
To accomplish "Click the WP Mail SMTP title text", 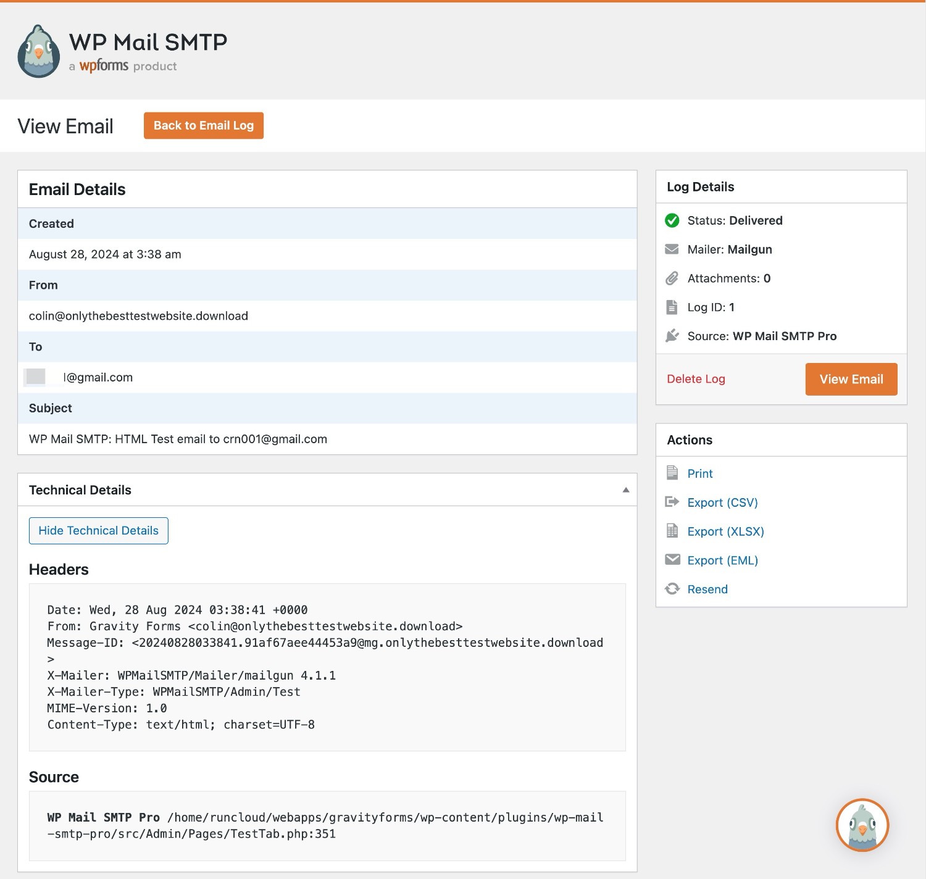I will tap(148, 42).
